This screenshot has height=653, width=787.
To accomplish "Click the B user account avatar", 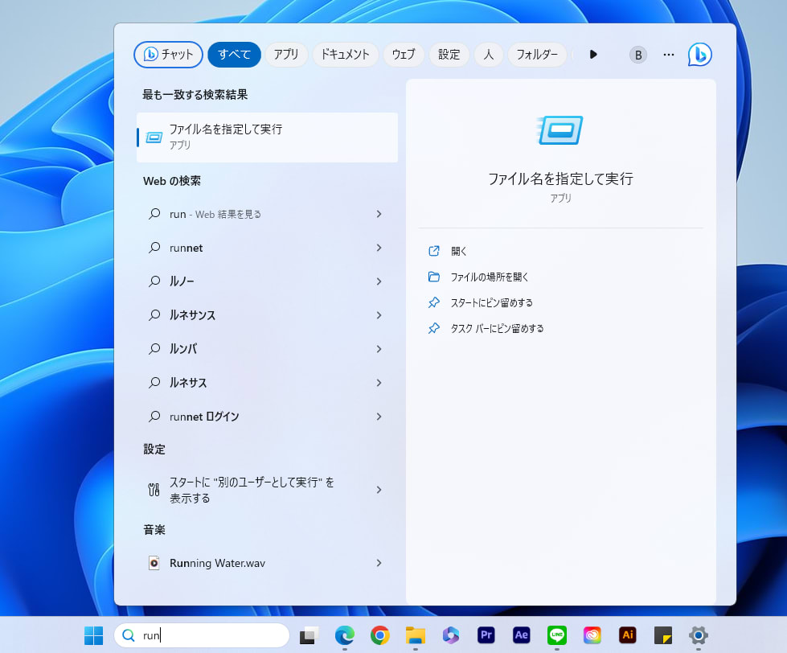I will (x=638, y=55).
